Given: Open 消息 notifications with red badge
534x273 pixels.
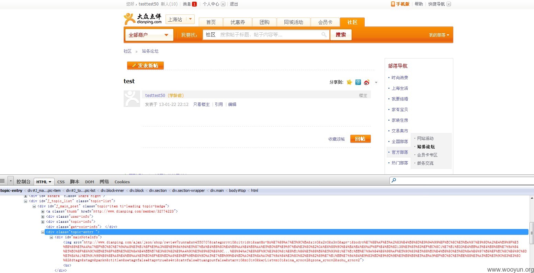Looking at the screenshot, I should coord(190,4).
